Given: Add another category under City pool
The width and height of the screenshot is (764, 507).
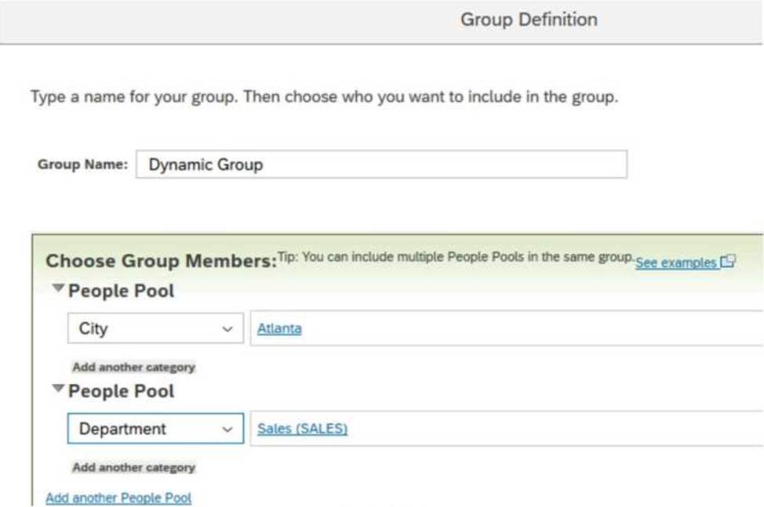Looking at the screenshot, I should point(133,368).
